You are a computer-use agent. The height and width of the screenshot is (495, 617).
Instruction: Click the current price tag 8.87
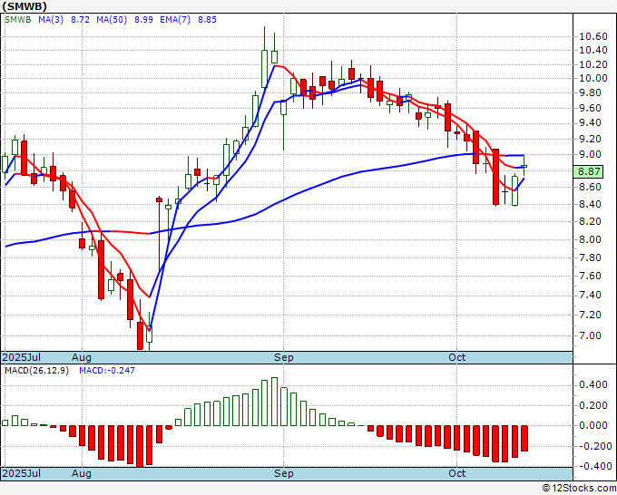click(589, 171)
